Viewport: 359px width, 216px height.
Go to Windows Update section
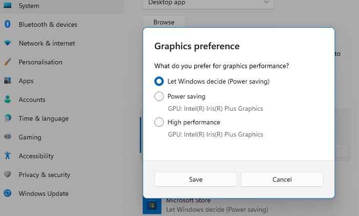point(43,193)
